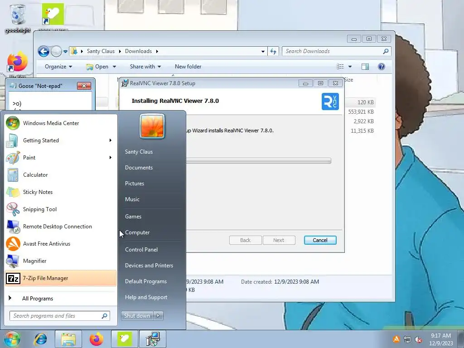Close the Goose Not-epad window
The width and height of the screenshot is (464, 348).
coord(84,86)
